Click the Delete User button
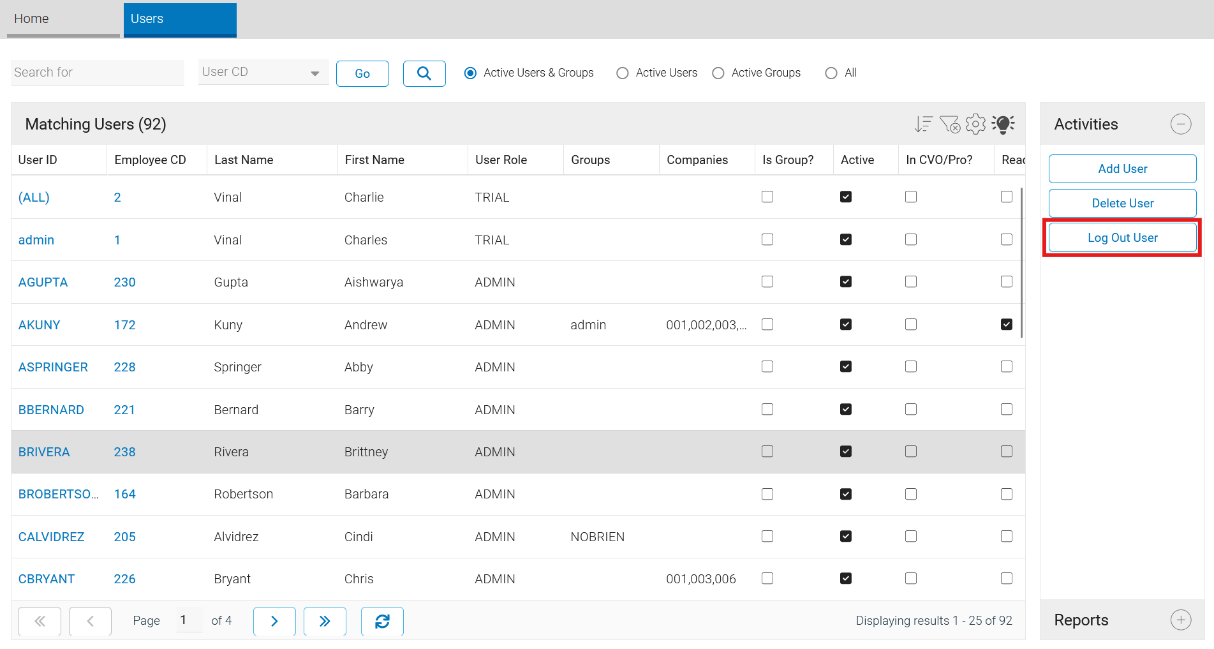The image size is (1214, 649). (x=1122, y=203)
